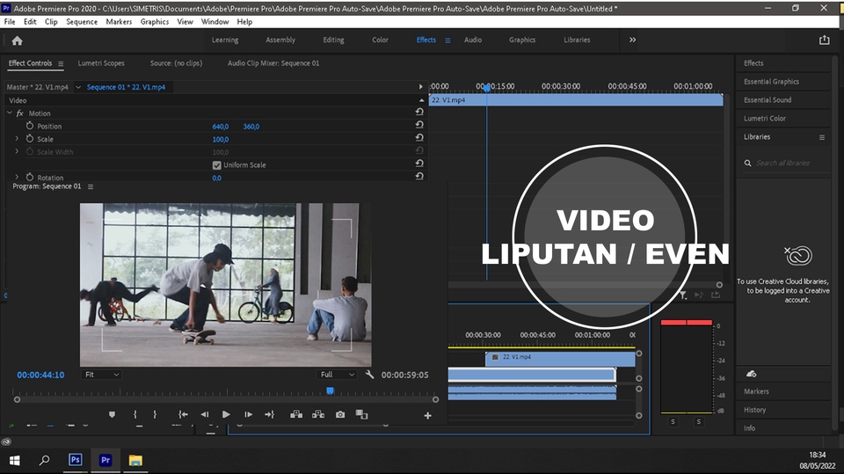Viewport: 844px width, 474px height.
Task: Open the Essential Sound panel
Action: pyautogui.click(x=768, y=99)
